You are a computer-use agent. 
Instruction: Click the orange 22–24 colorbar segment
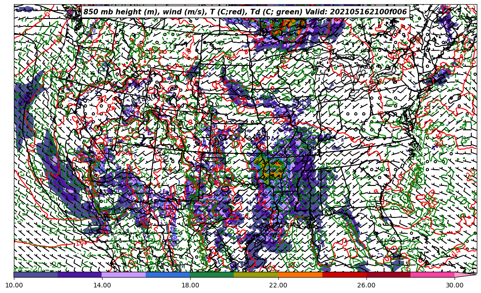tap(300, 274)
